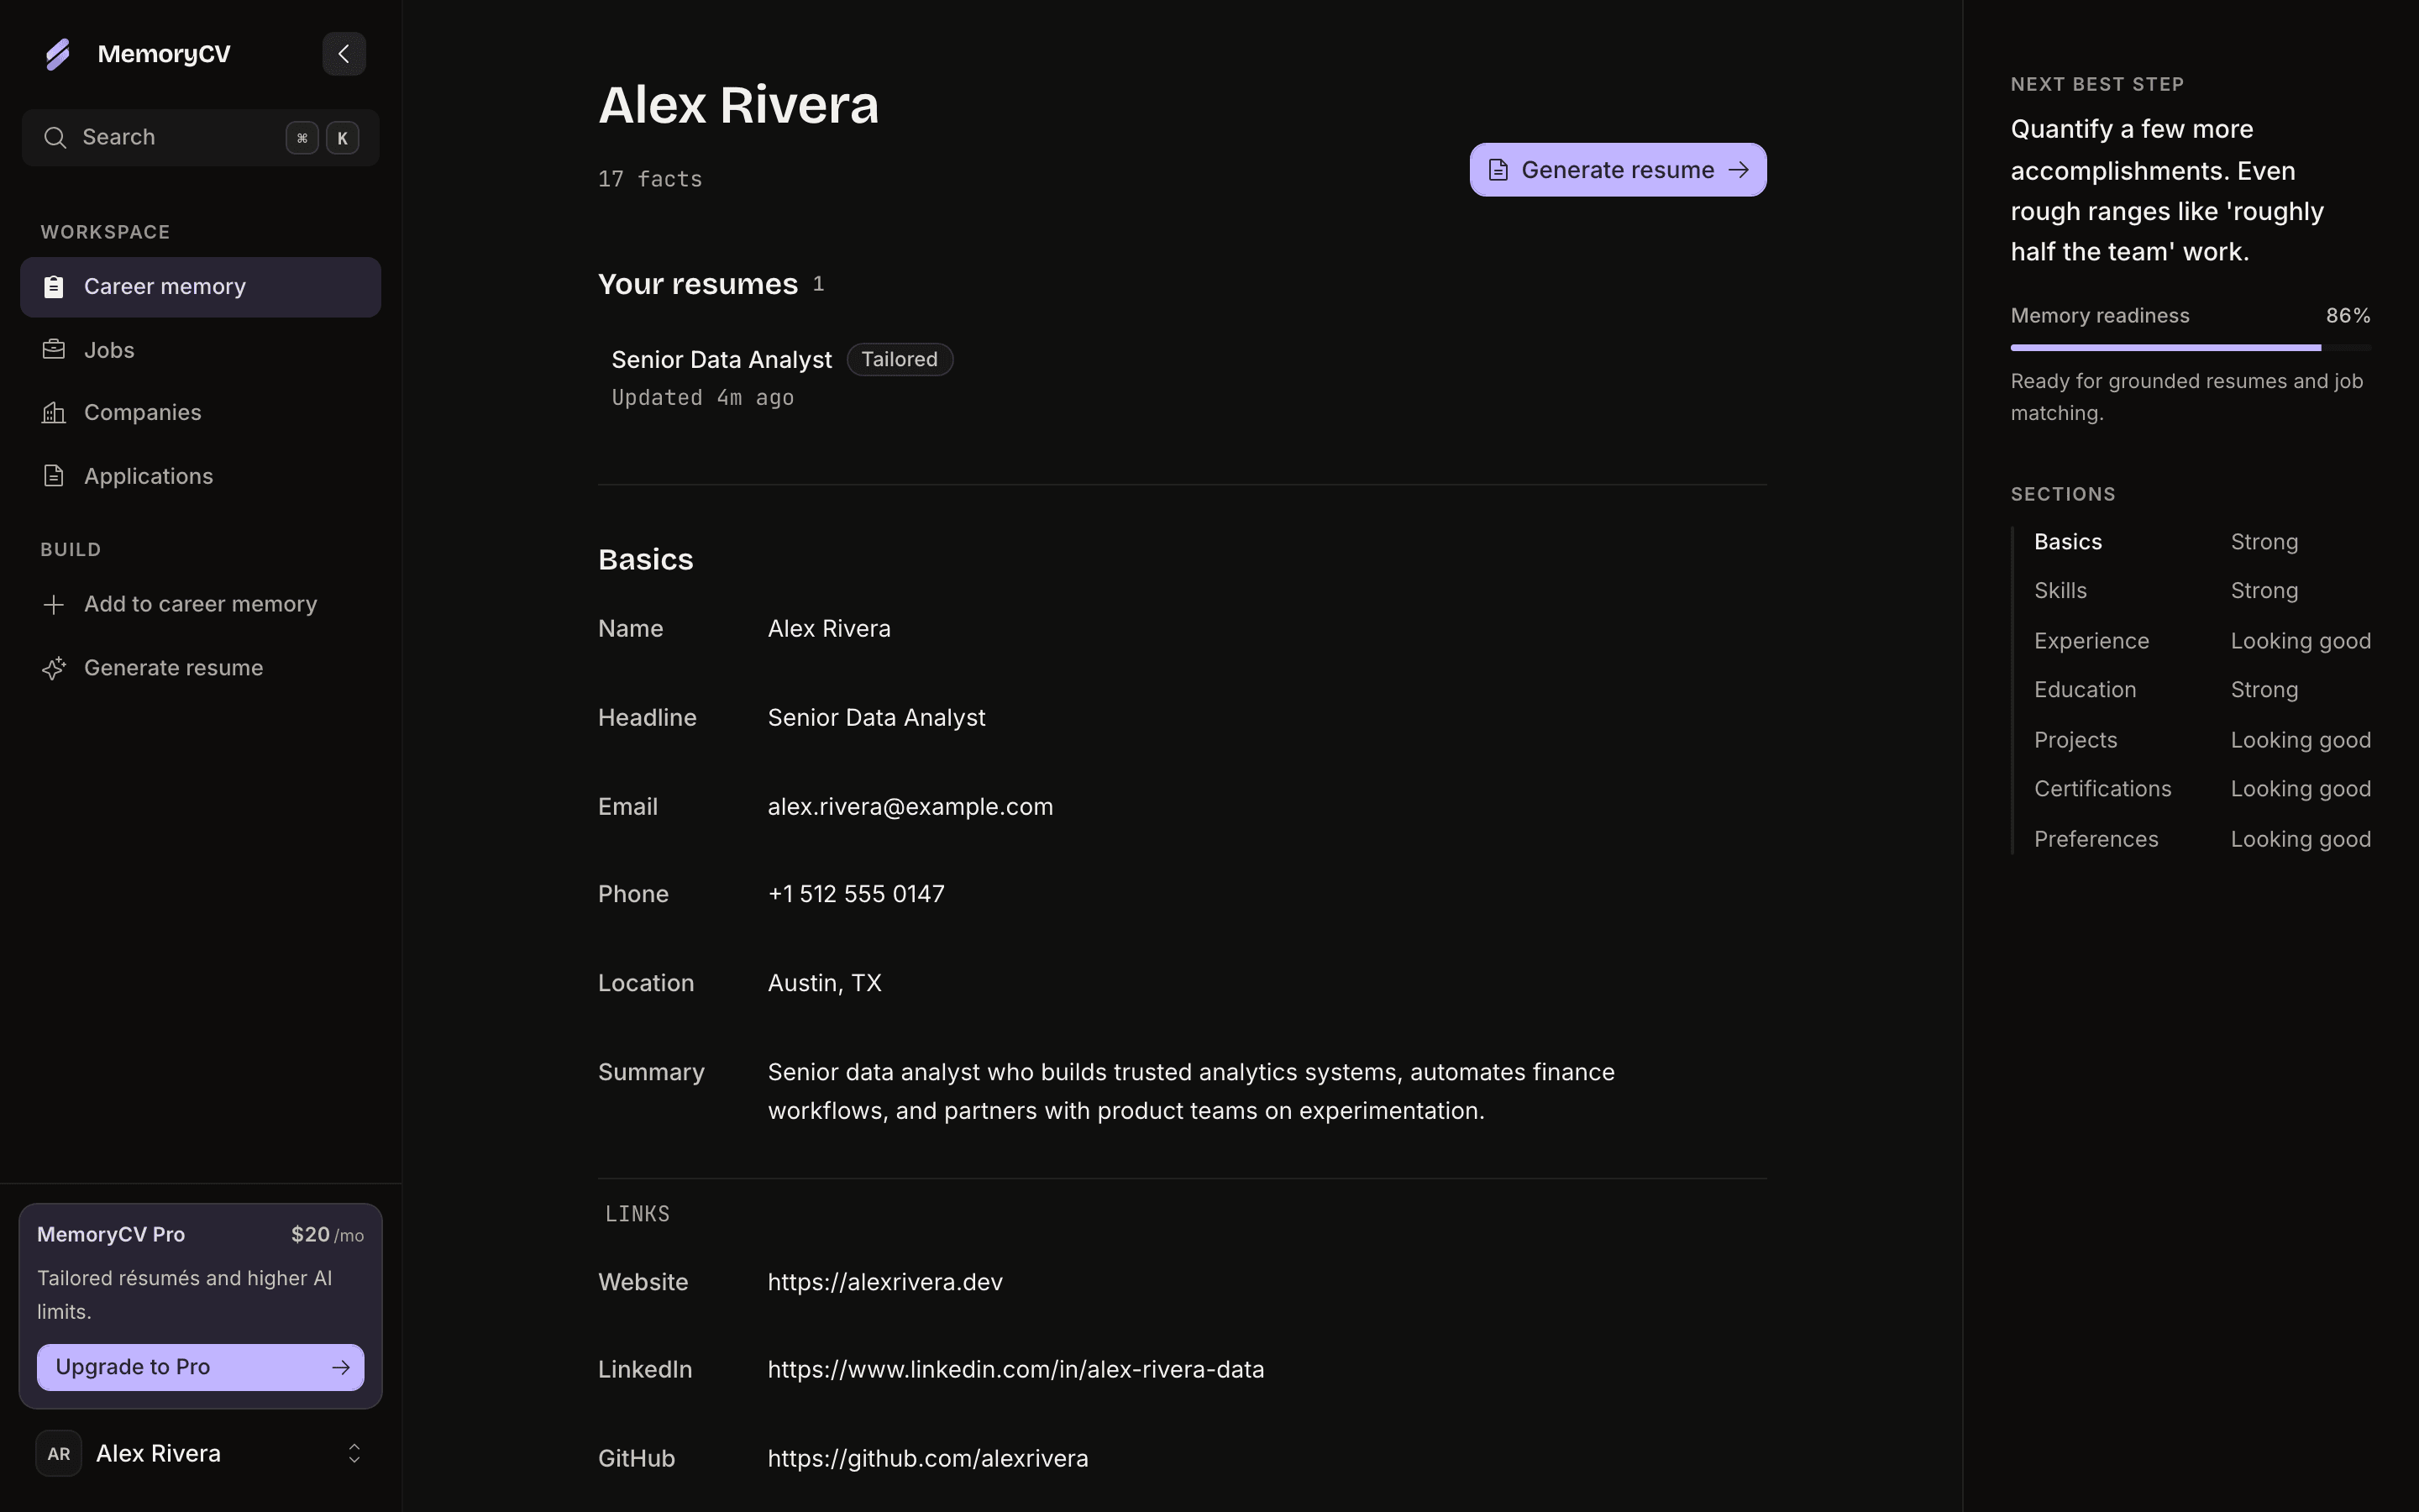2419x1512 pixels.
Task: Open the GitHub profile URL
Action: tap(927, 1459)
